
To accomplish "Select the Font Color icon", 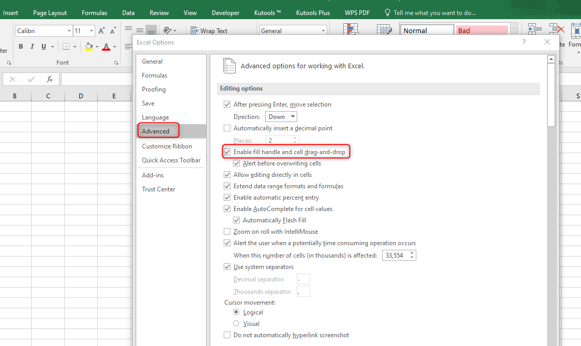I will [x=106, y=47].
